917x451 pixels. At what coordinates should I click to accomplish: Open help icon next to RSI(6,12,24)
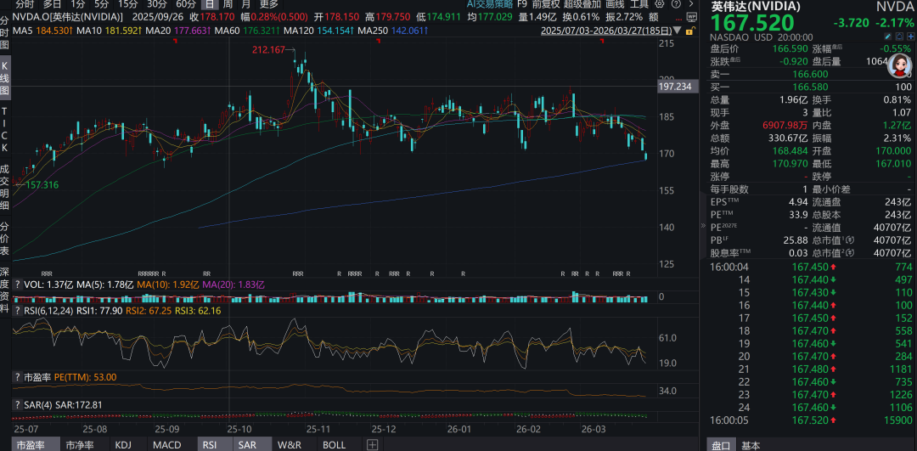coord(18,311)
